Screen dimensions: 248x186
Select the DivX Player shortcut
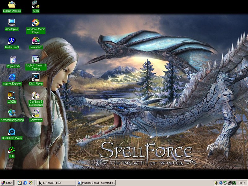(36, 77)
